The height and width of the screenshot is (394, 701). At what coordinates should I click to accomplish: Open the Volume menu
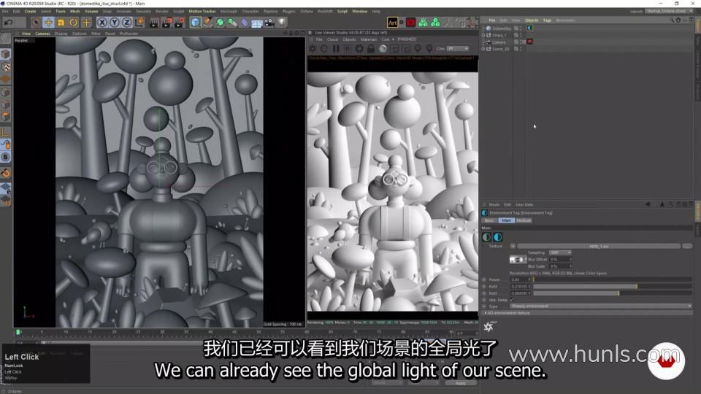point(91,11)
